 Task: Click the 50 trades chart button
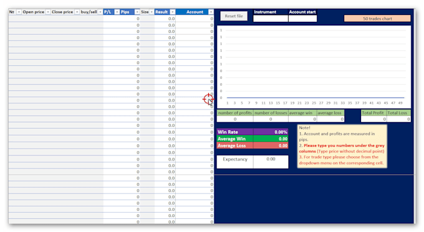coord(377,18)
